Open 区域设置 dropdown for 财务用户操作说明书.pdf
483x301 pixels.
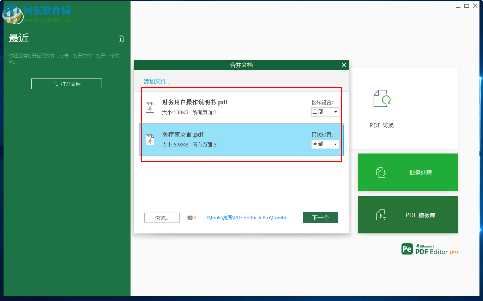(325, 112)
